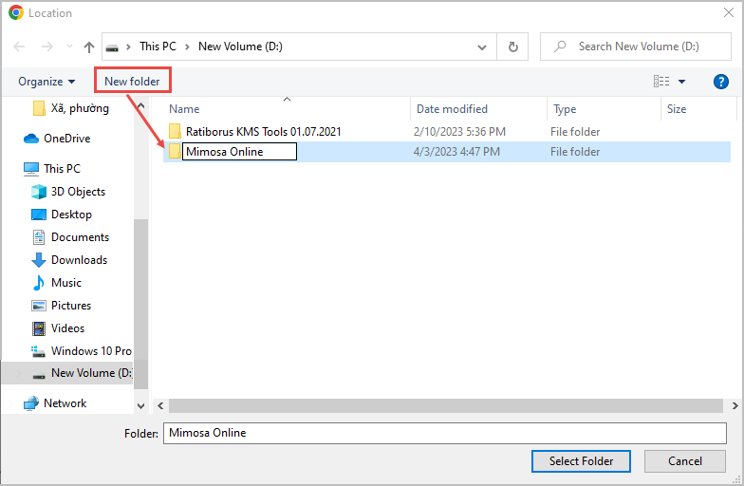
Task: Select This PC in address breadcrumb
Action: click(x=158, y=47)
